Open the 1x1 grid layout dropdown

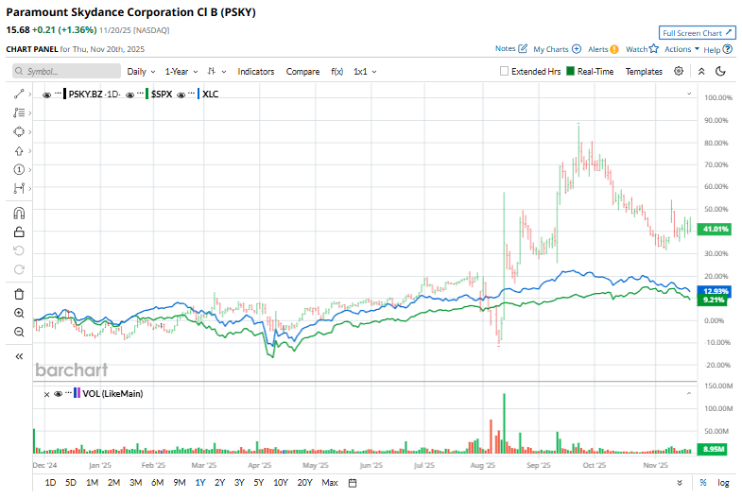tap(365, 72)
